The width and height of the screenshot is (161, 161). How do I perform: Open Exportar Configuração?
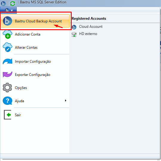35,75
